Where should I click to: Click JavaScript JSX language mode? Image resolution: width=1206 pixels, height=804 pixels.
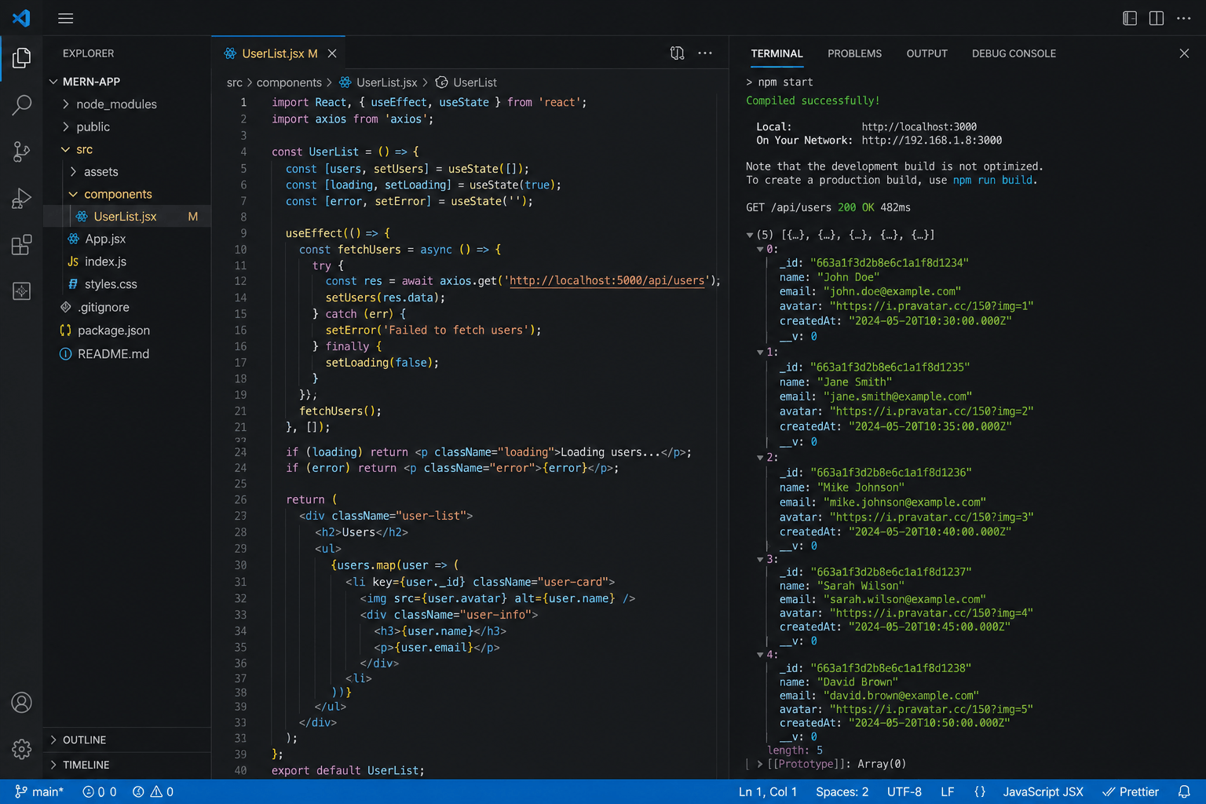tap(1043, 791)
